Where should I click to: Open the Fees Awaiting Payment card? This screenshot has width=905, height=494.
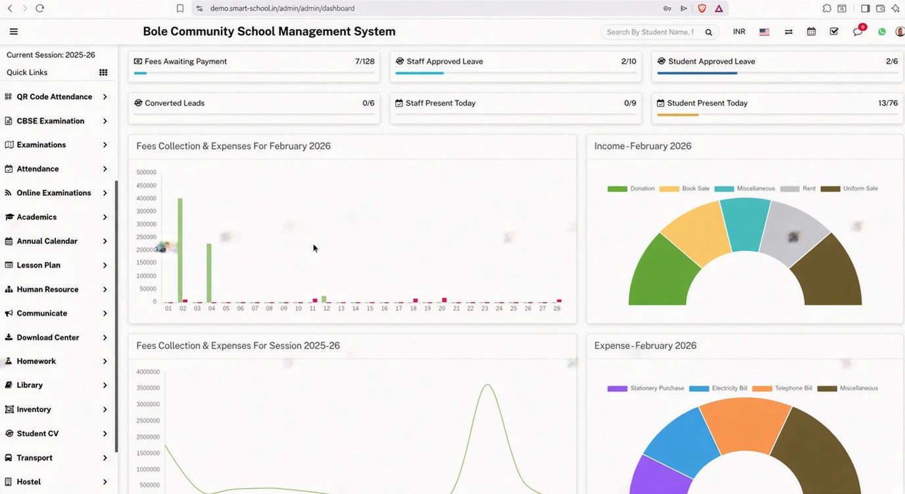coord(254,66)
